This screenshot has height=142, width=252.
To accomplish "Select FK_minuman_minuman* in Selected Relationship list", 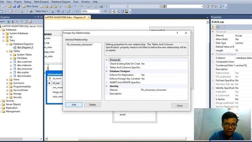I will [80, 45].
